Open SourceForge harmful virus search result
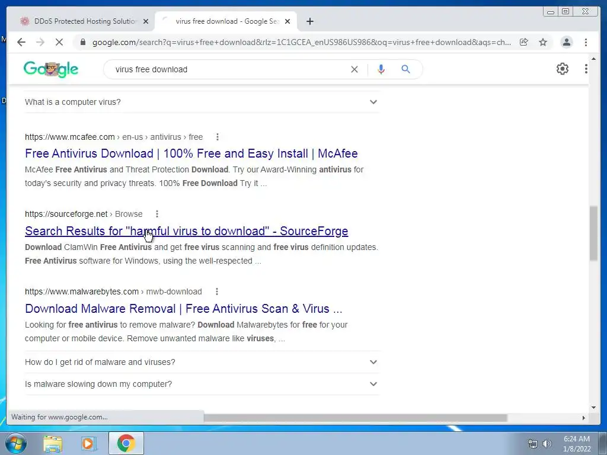Image resolution: width=607 pixels, height=455 pixels. click(x=187, y=231)
